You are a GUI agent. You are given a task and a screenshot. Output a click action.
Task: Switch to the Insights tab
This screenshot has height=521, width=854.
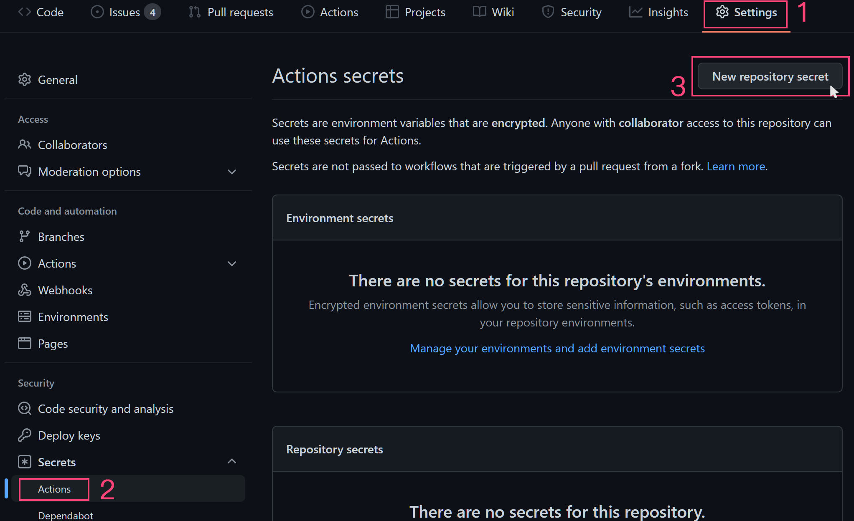(658, 12)
